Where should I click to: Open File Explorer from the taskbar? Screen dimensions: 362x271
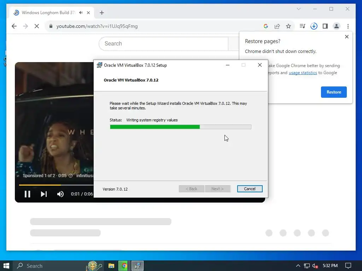(x=111, y=266)
